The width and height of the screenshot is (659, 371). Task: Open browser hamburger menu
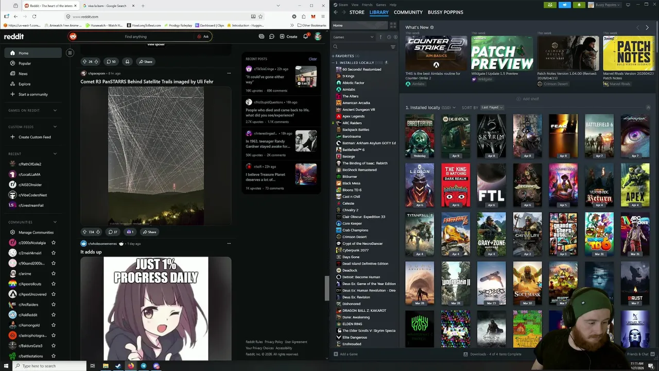pyautogui.click(x=323, y=16)
